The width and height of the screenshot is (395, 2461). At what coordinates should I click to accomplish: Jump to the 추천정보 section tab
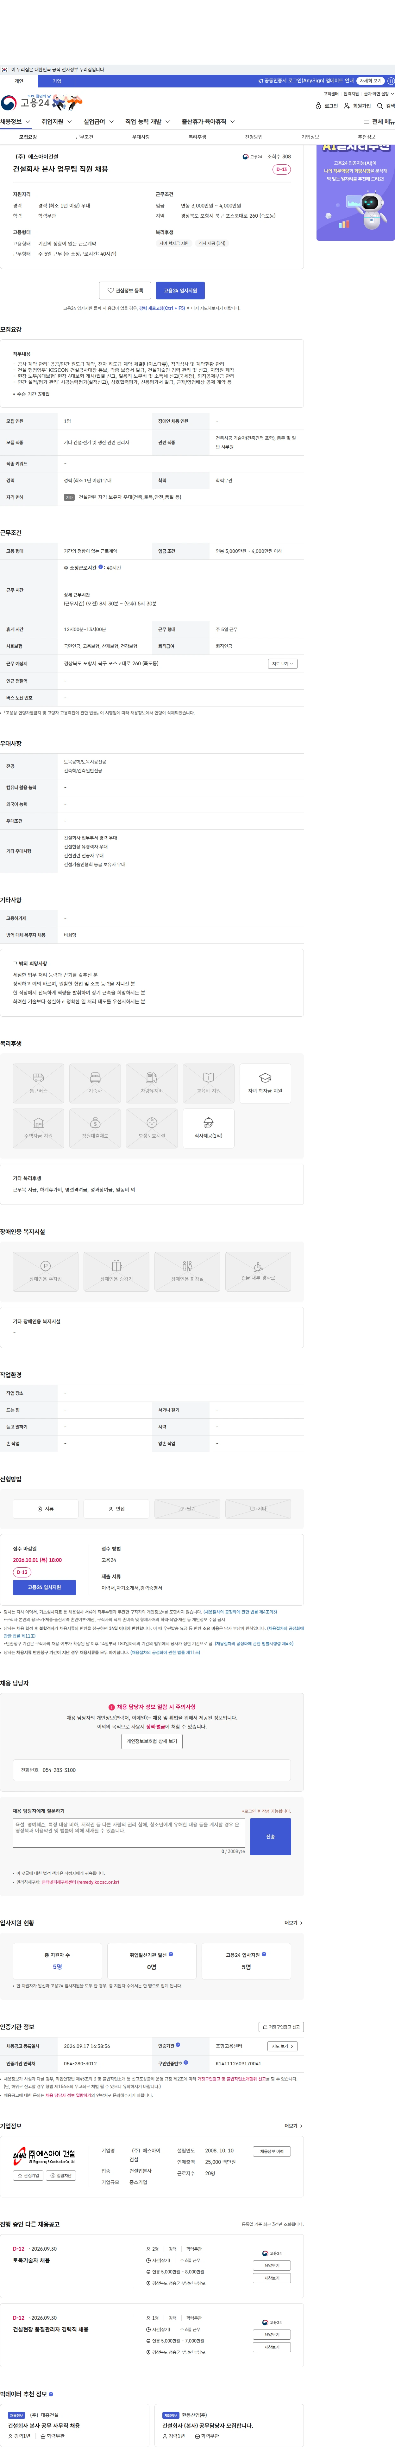(x=367, y=137)
